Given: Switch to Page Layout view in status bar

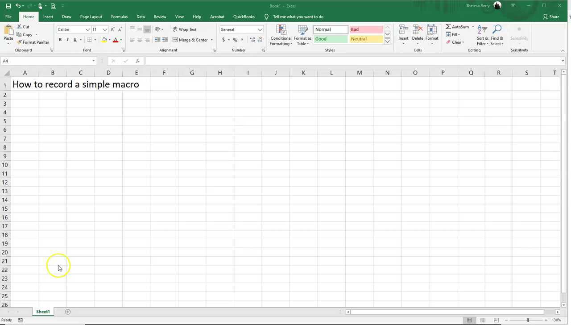Looking at the screenshot, I should coord(483,320).
